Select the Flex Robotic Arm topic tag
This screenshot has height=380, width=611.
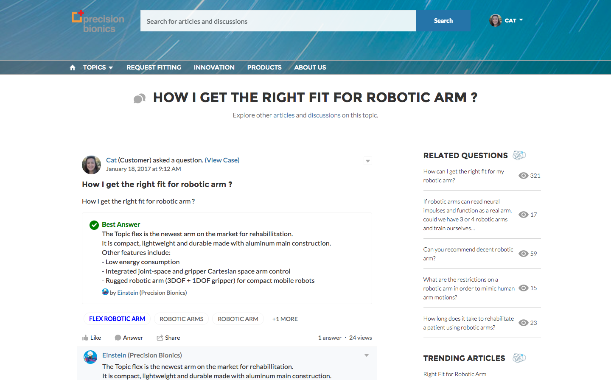point(117,319)
